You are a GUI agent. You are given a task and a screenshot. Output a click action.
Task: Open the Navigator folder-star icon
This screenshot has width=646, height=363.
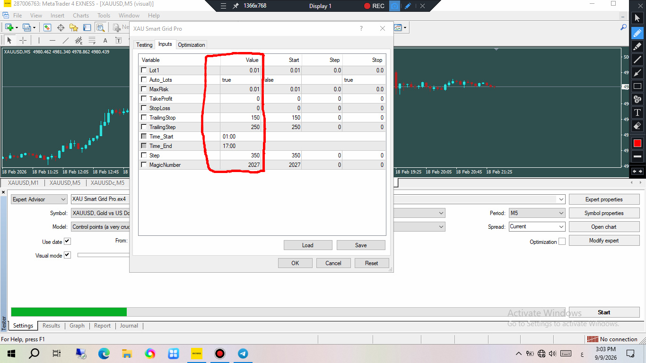[74, 27]
